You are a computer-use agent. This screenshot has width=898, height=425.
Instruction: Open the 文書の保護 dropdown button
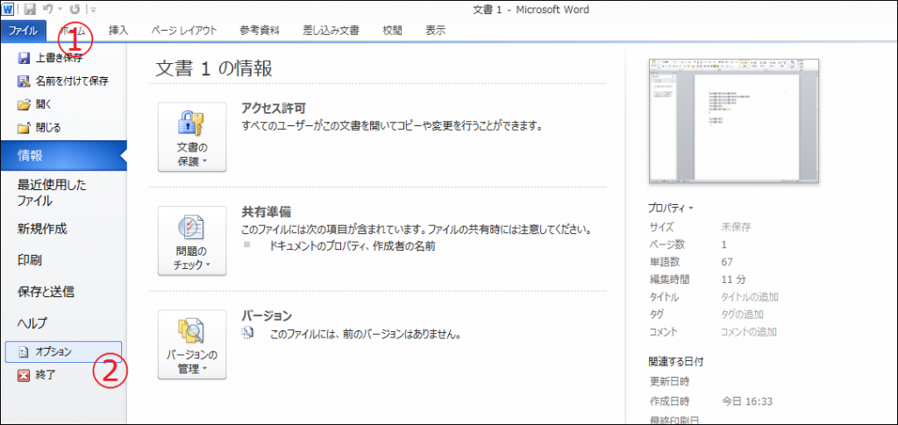pyautogui.click(x=192, y=137)
